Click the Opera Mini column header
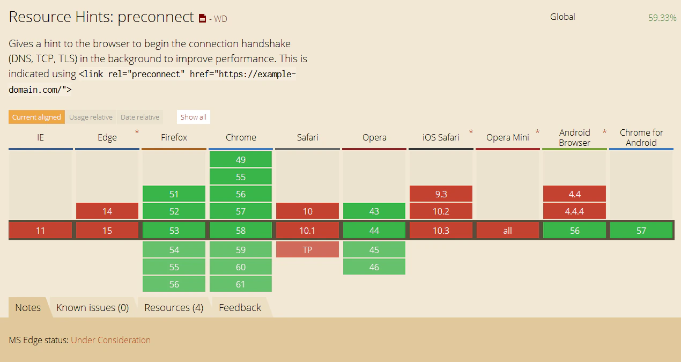Screen dimensions: 681x362 pyautogui.click(x=508, y=137)
